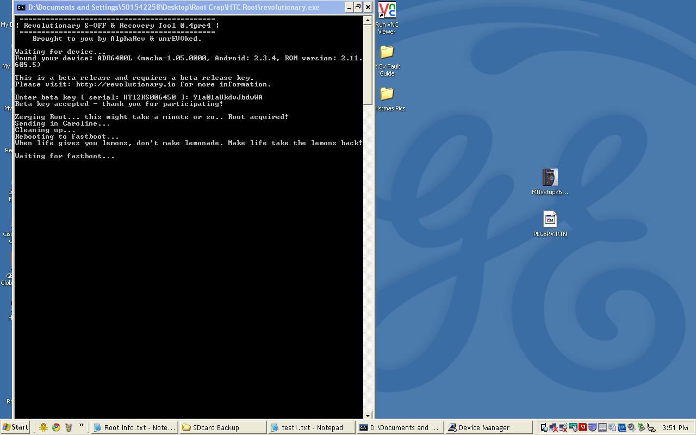Switch to Device Manager taskbar button
Image resolution: width=696 pixels, height=435 pixels.
click(488, 427)
